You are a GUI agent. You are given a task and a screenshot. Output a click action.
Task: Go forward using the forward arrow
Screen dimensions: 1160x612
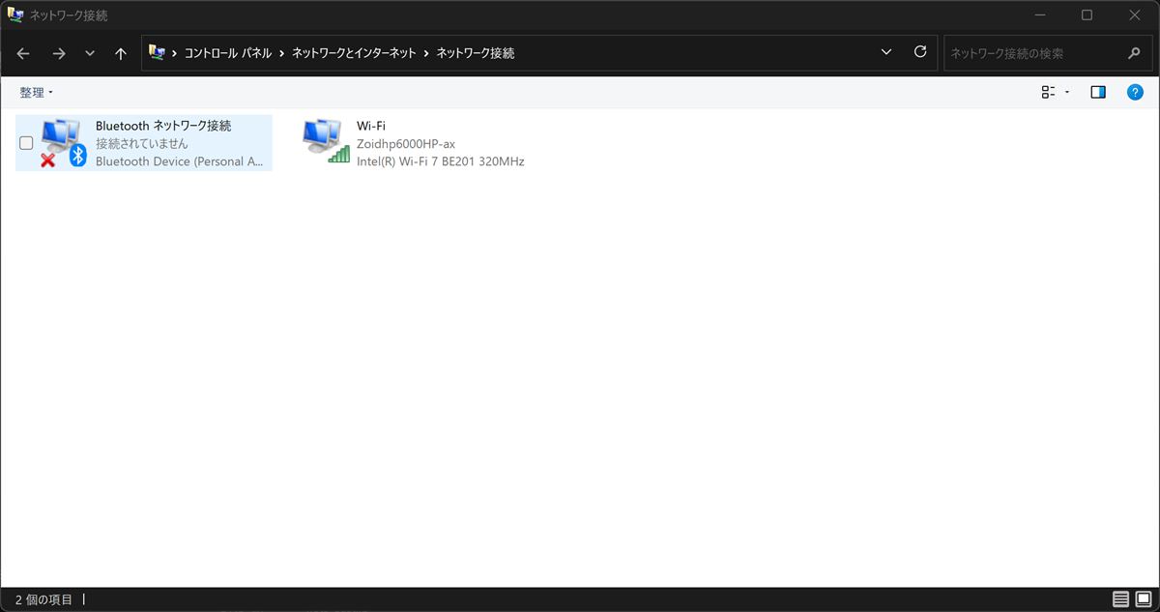tap(59, 53)
